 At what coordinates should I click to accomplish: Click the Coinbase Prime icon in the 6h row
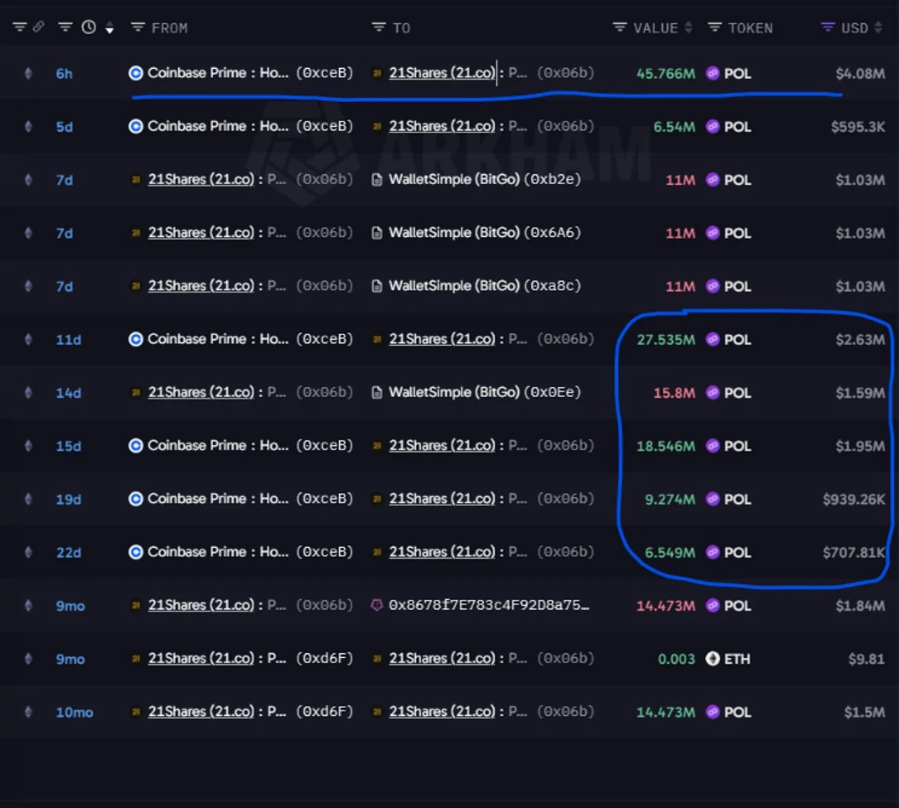(x=136, y=74)
